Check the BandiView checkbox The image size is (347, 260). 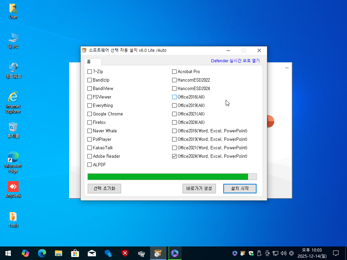[x=89, y=88]
